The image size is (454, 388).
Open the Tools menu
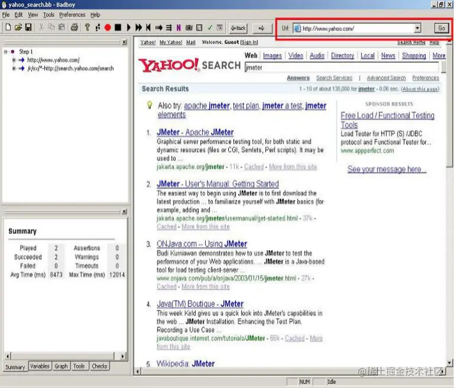(48, 15)
